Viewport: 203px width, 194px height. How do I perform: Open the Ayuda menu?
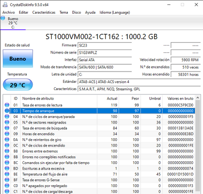[x=90, y=12]
